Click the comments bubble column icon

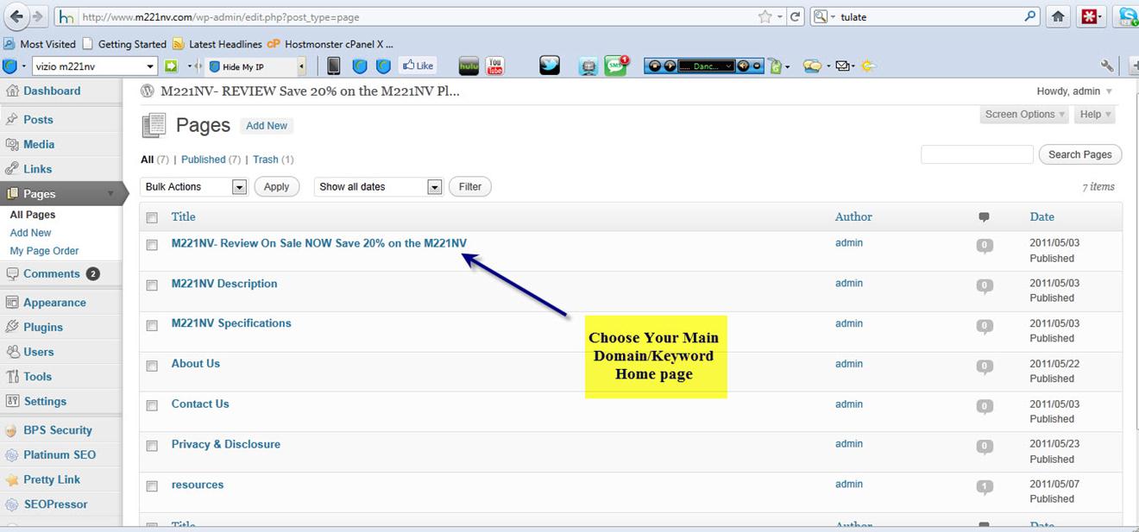pos(984,217)
